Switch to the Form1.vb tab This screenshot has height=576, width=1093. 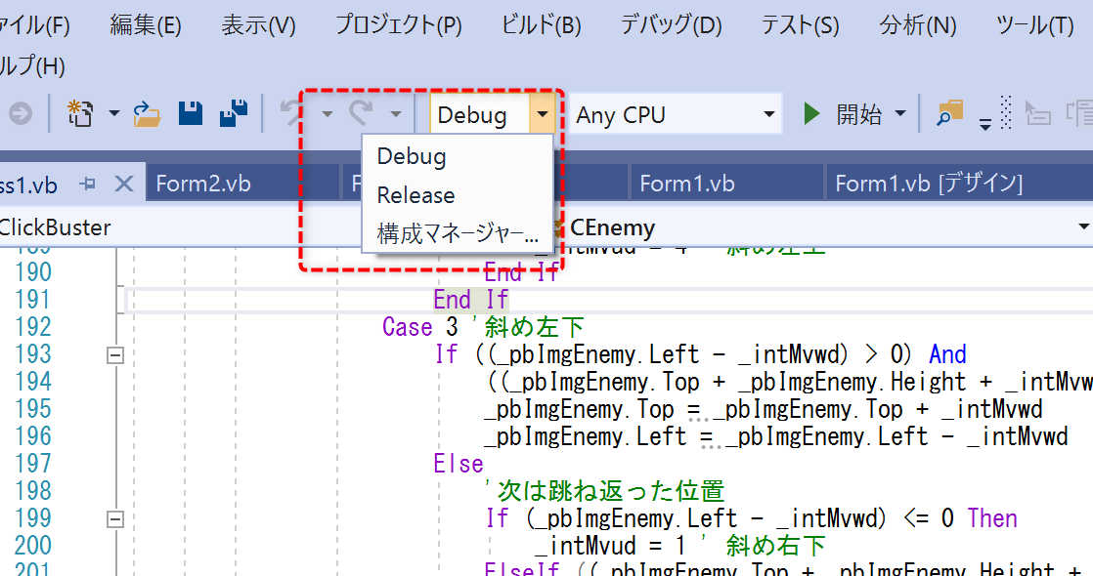click(726, 184)
